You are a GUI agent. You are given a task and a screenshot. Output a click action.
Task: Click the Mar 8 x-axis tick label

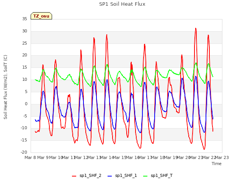30,157
